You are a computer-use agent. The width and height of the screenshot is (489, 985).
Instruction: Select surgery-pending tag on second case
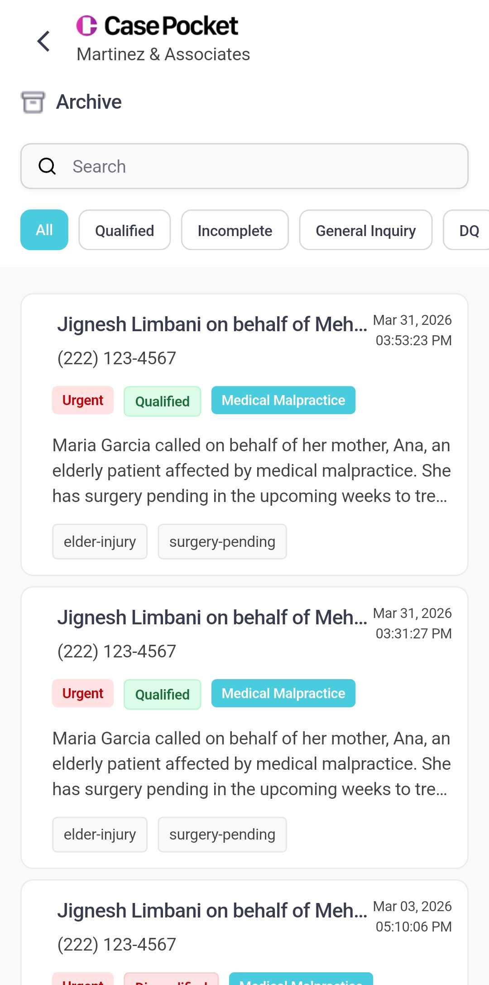pyautogui.click(x=222, y=835)
